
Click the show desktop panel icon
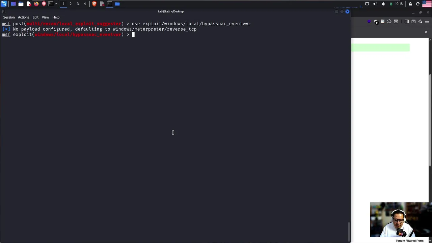[13, 4]
